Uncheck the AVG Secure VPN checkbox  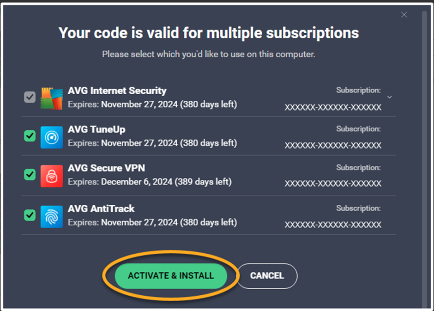click(30, 175)
